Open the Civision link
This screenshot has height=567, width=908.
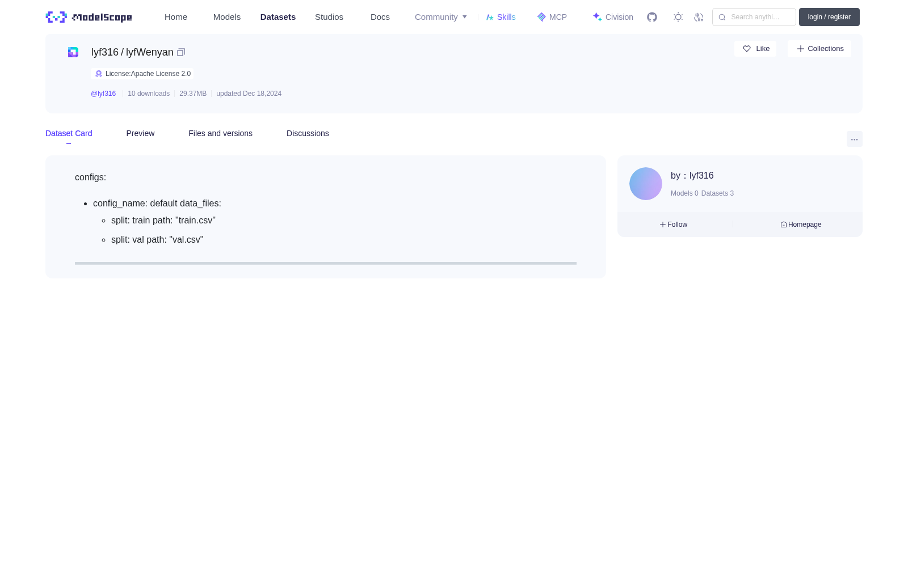(613, 17)
